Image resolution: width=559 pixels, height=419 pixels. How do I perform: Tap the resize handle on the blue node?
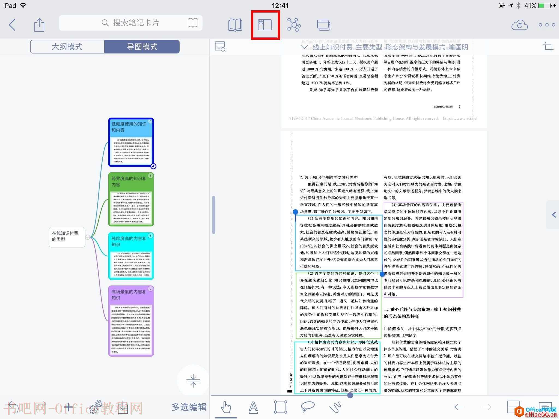pos(153,166)
